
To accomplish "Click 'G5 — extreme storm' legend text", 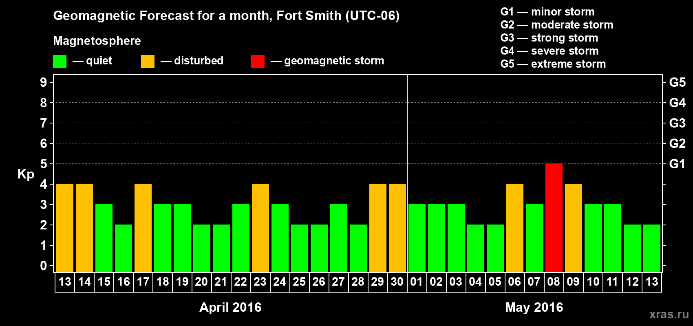I will (553, 64).
